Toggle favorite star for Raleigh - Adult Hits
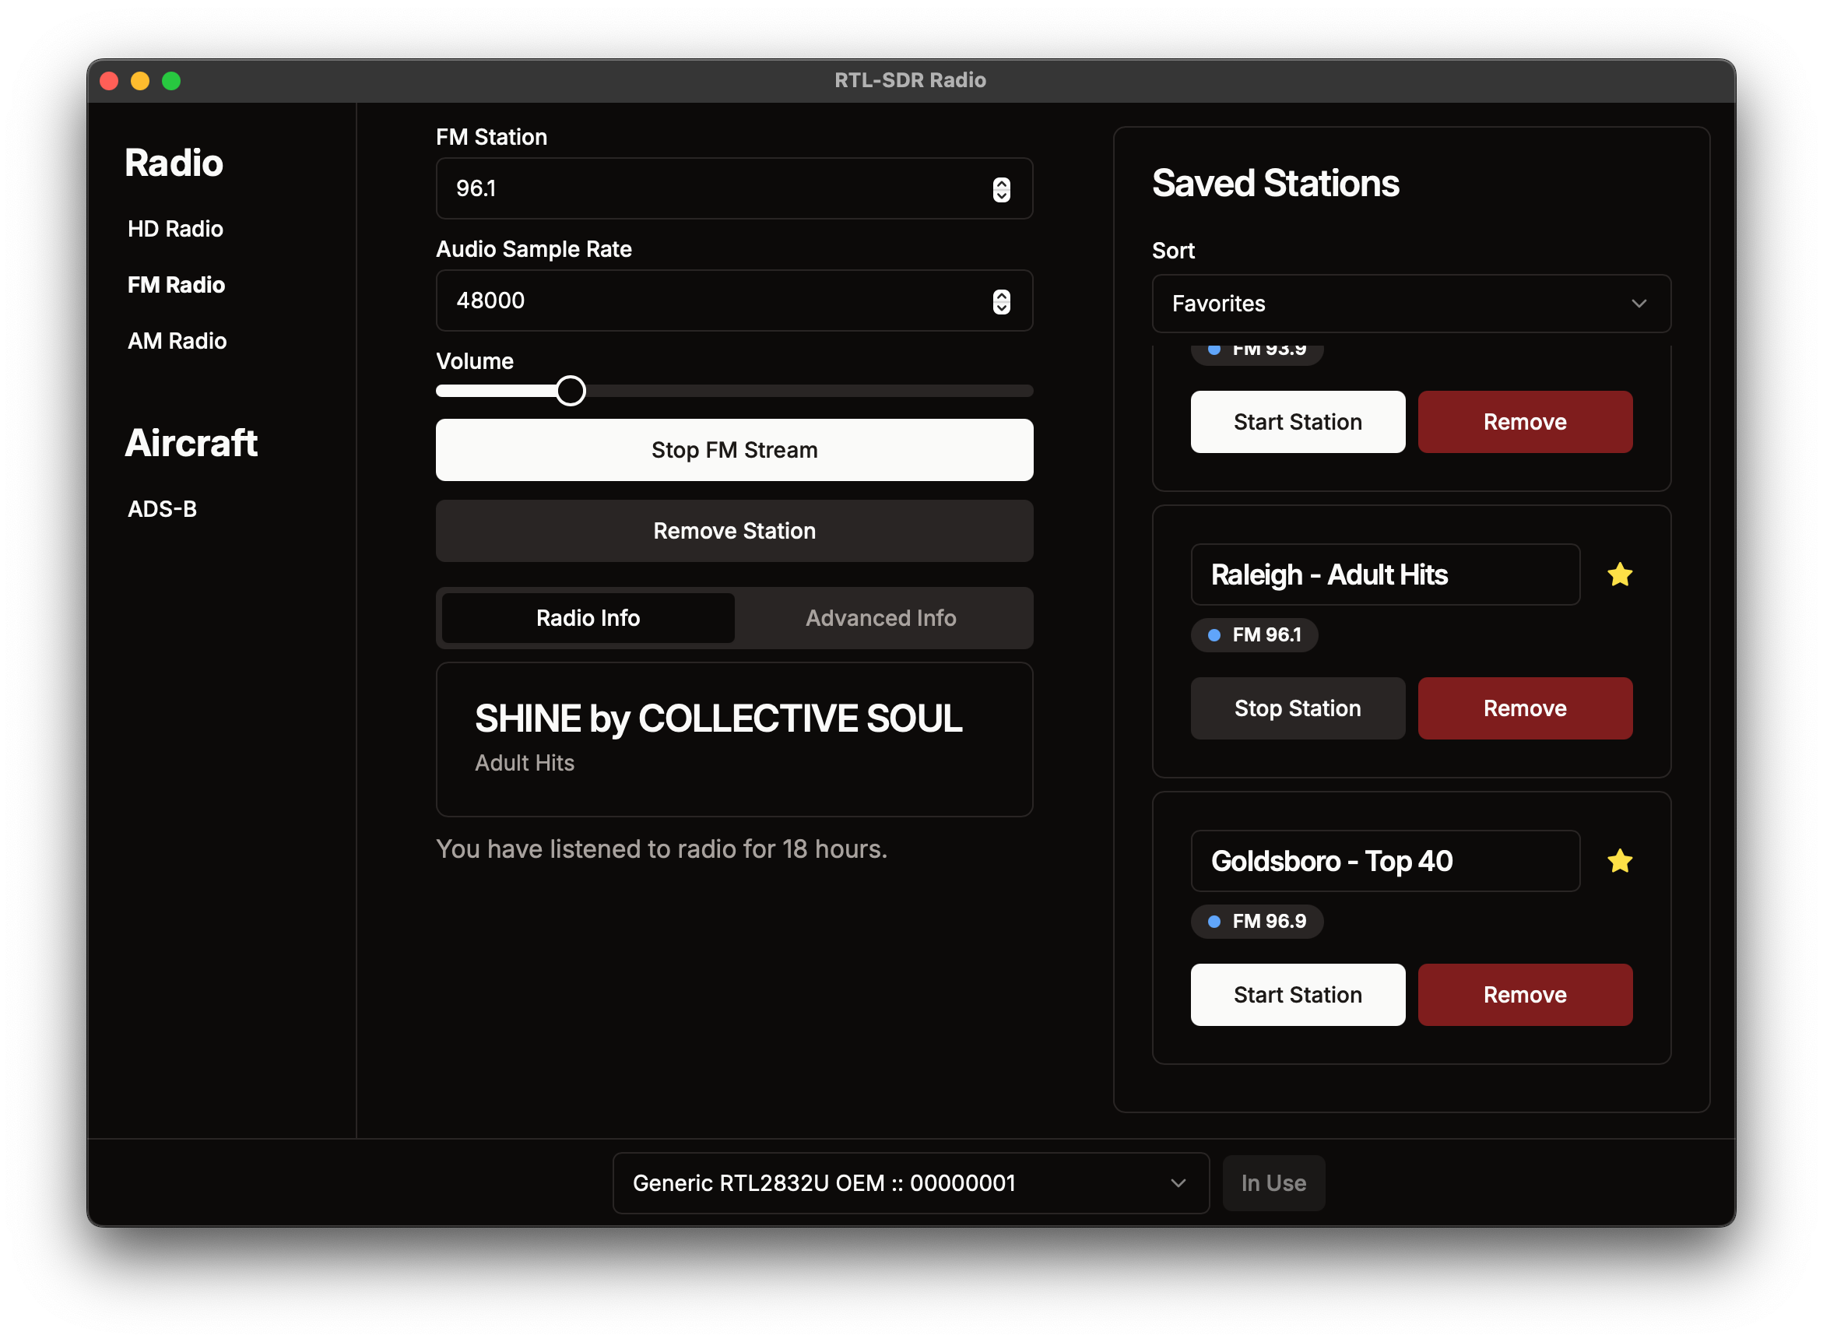This screenshot has width=1823, height=1342. [1619, 574]
